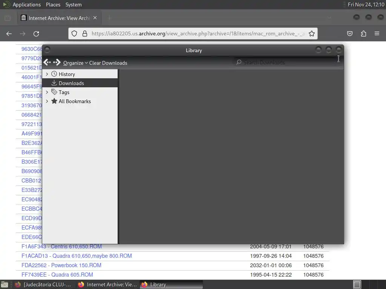The height and width of the screenshot is (289, 386).
Task: Select Downloads in the Library sidebar
Action: [x=80, y=83]
